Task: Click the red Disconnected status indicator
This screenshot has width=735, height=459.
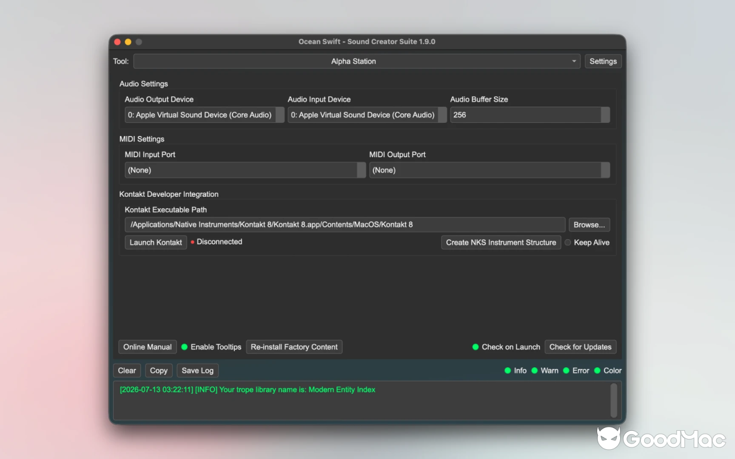Action: 193,242
